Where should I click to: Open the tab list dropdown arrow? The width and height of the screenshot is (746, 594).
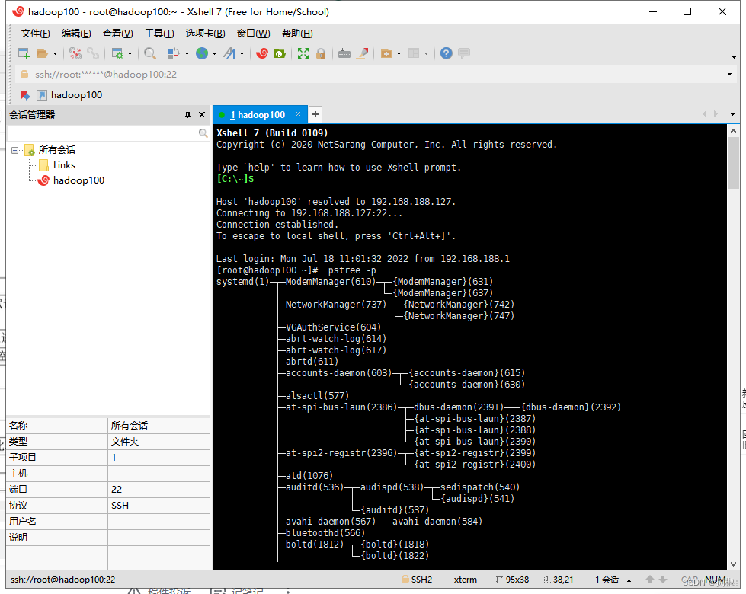coord(733,115)
